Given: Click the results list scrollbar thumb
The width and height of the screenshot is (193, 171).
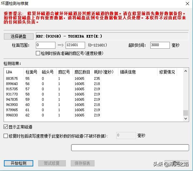Looking at the screenshot, I should [x=186, y=113].
